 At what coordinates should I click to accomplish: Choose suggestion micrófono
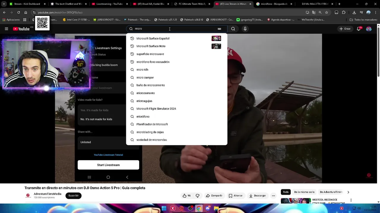click(x=177, y=117)
